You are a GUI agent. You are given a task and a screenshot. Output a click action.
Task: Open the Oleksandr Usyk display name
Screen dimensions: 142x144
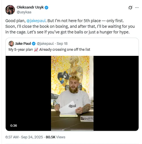tap(30, 7)
